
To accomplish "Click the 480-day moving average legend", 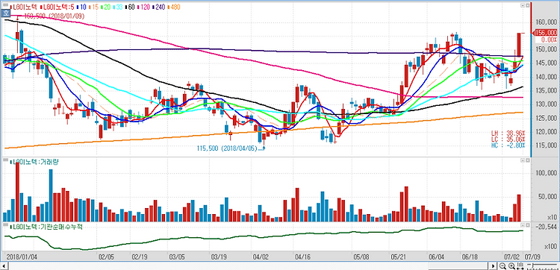I will [174, 7].
